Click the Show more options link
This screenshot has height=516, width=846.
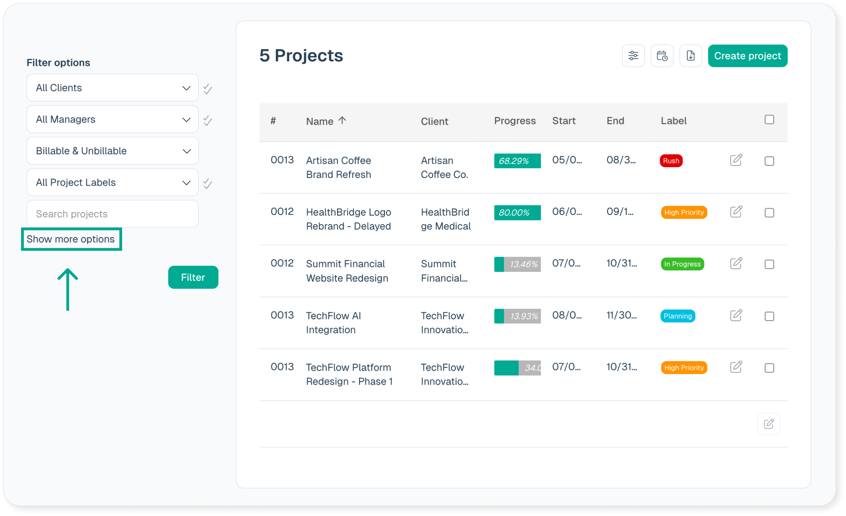(x=71, y=239)
